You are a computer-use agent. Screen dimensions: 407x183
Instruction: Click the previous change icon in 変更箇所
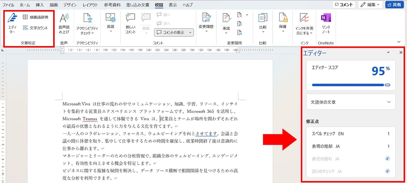point(240,24)
